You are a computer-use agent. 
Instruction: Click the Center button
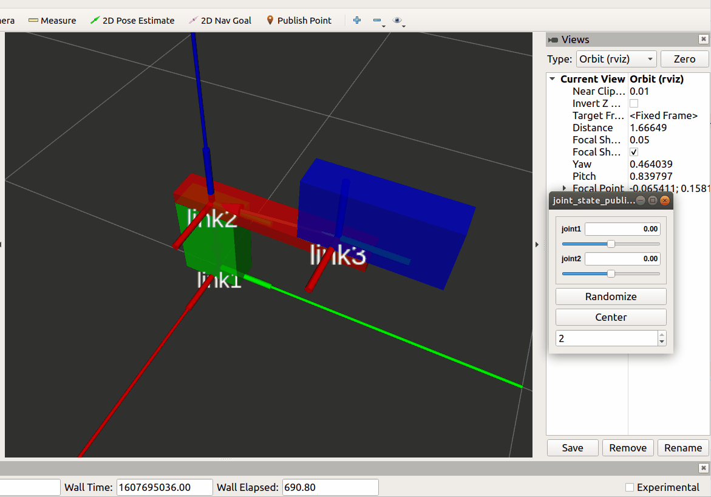tap(610, 317)
